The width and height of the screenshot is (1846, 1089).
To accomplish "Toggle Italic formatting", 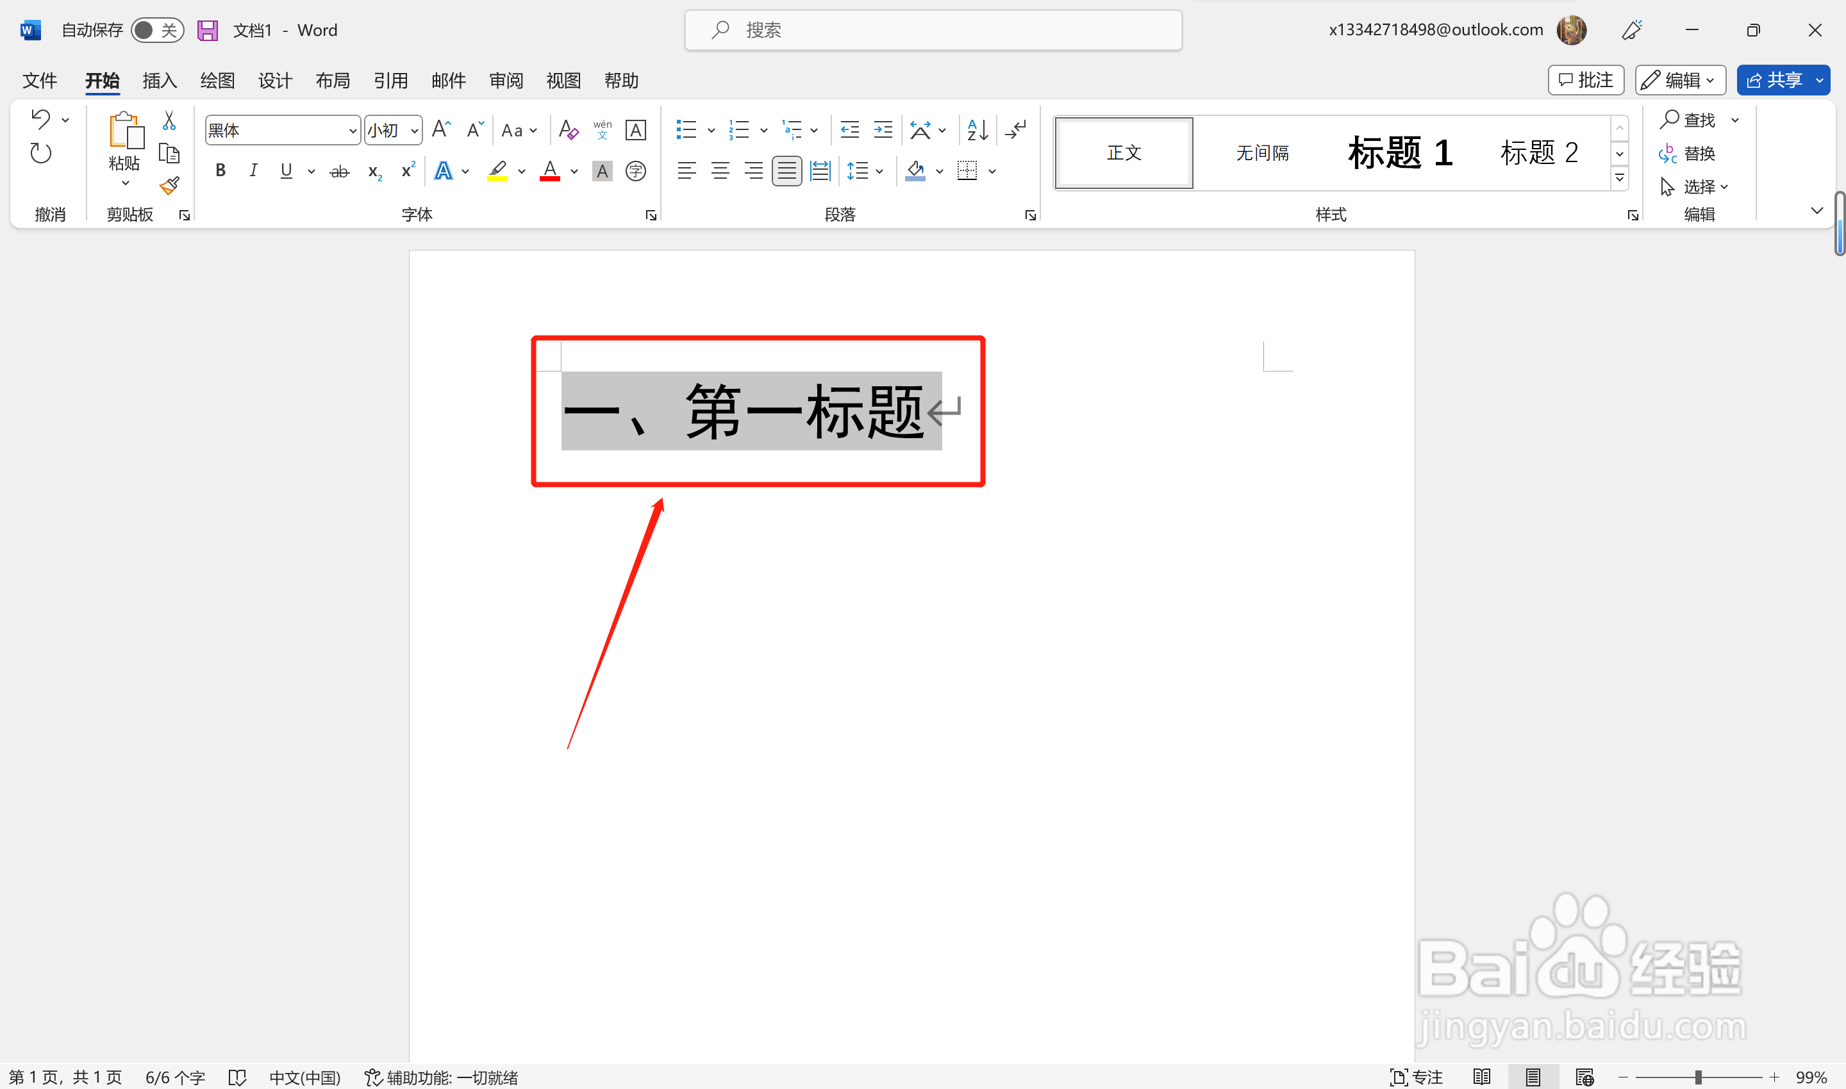I will click(x=253, y=171).
